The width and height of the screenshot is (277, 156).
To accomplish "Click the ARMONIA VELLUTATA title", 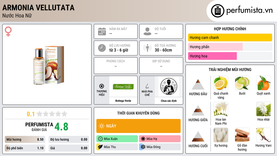I will (38, 8).
